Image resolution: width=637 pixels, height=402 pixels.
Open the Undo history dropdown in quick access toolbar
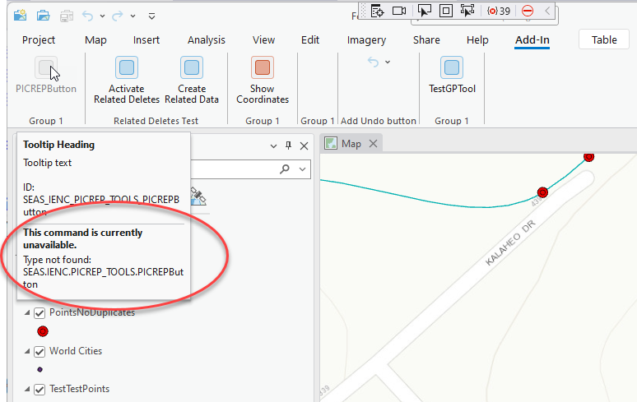(102, 16)
